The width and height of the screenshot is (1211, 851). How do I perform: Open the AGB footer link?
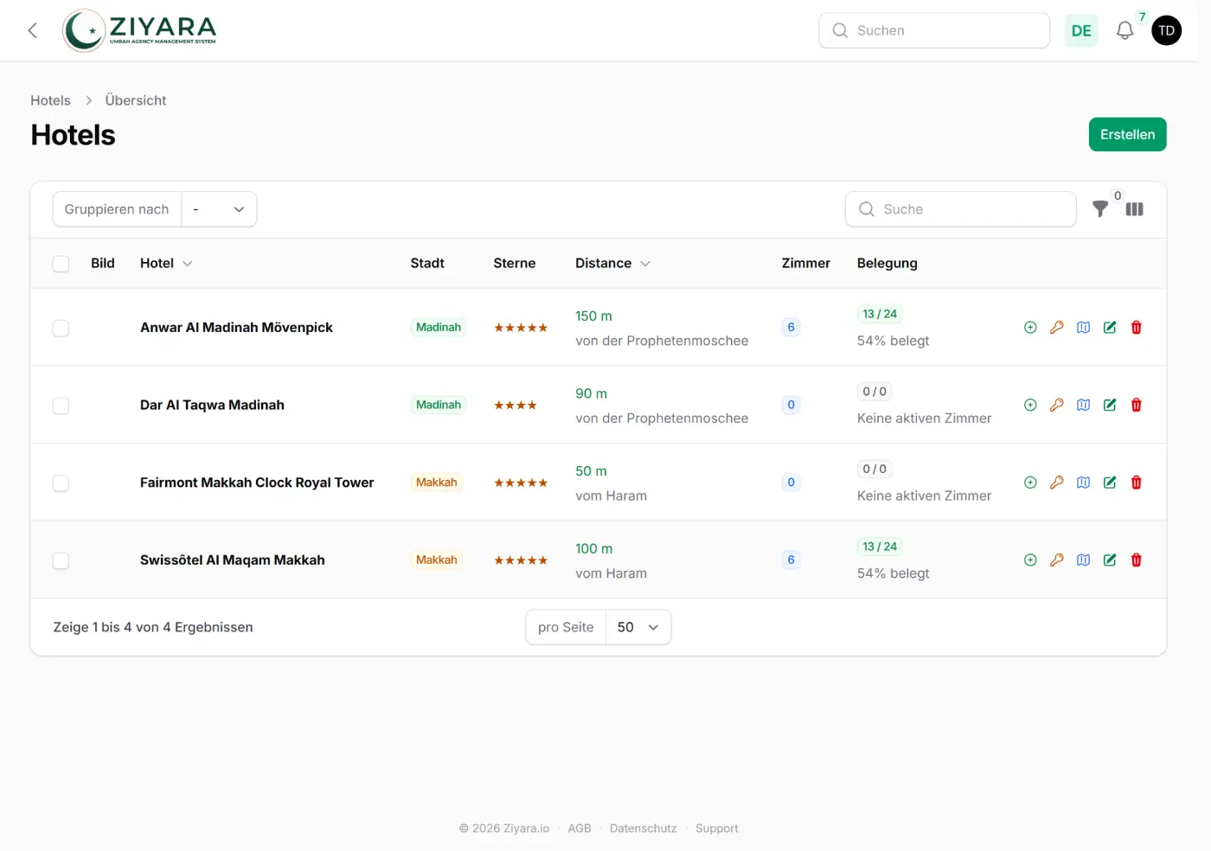(x=580, y=829)
